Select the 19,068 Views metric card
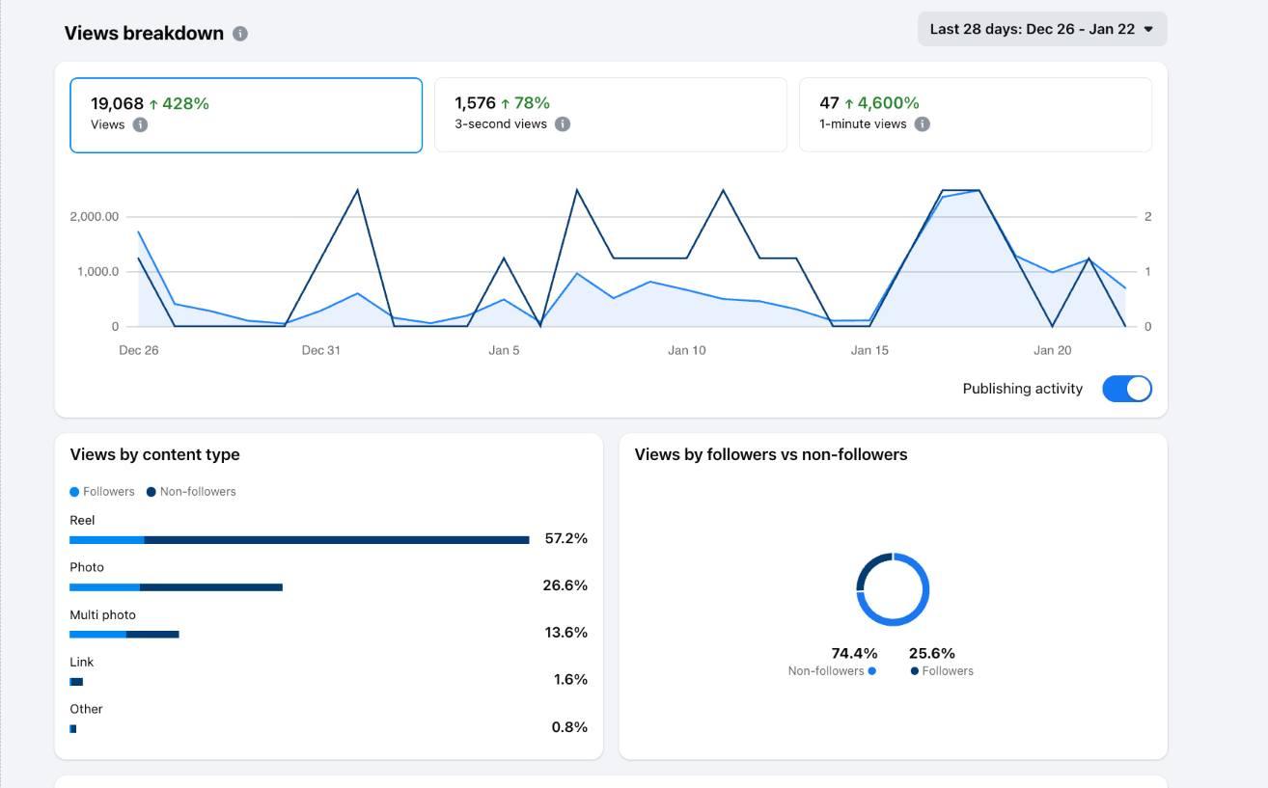1268x788 pixels. [x=245, y=115]
